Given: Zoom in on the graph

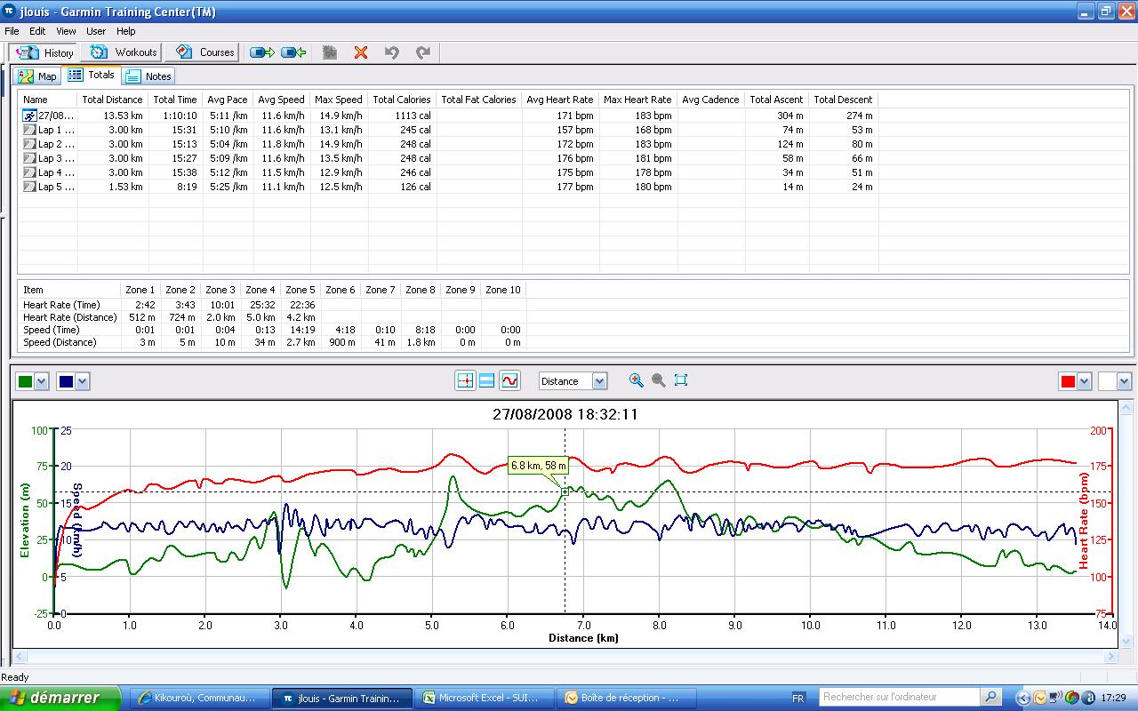Looking at the screenshot, I should coord(637,380).
